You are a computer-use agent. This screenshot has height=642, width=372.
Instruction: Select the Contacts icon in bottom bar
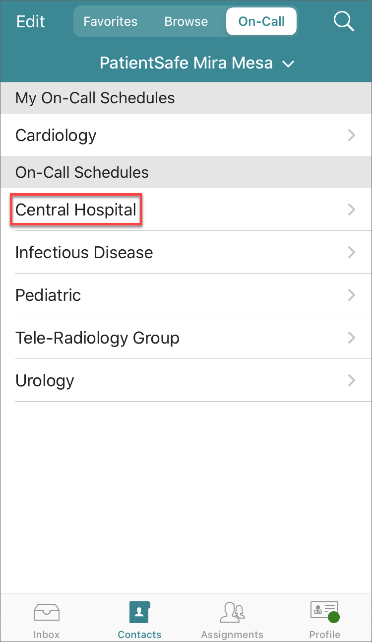tap(139, 612)
